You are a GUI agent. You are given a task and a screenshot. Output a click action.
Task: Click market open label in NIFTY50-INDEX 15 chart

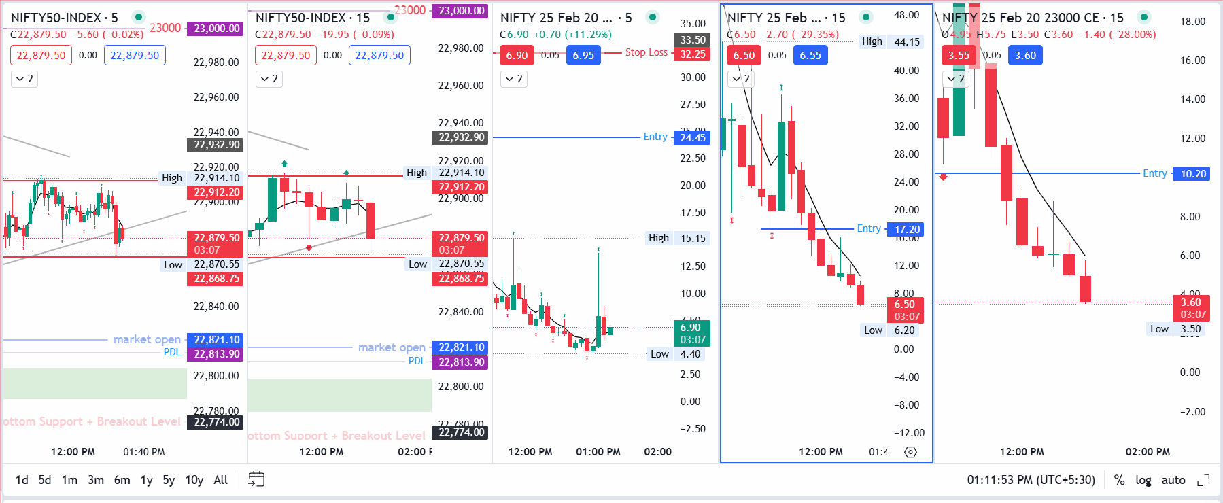click(x=392, y=347)
